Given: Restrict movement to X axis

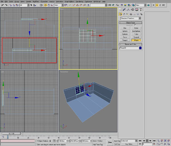Looking at the screenshot, I should point(153,5).
